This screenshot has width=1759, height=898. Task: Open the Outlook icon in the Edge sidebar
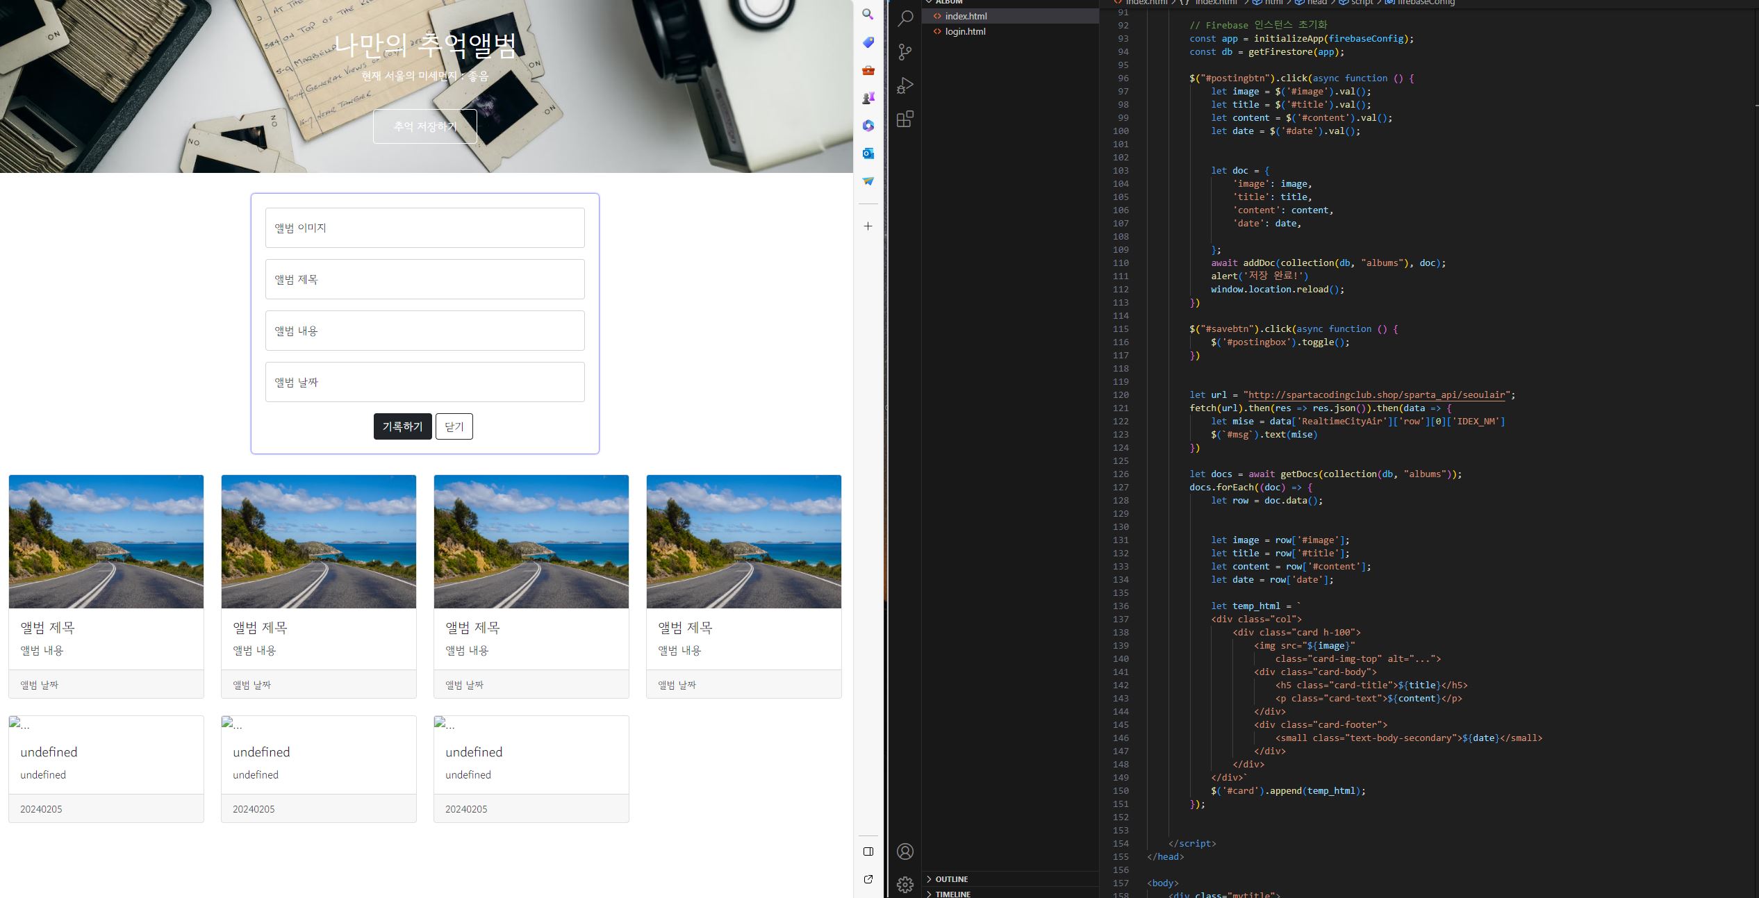click(x=868, y=153)
